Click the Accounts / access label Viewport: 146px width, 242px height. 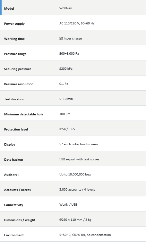coord(17,190)
